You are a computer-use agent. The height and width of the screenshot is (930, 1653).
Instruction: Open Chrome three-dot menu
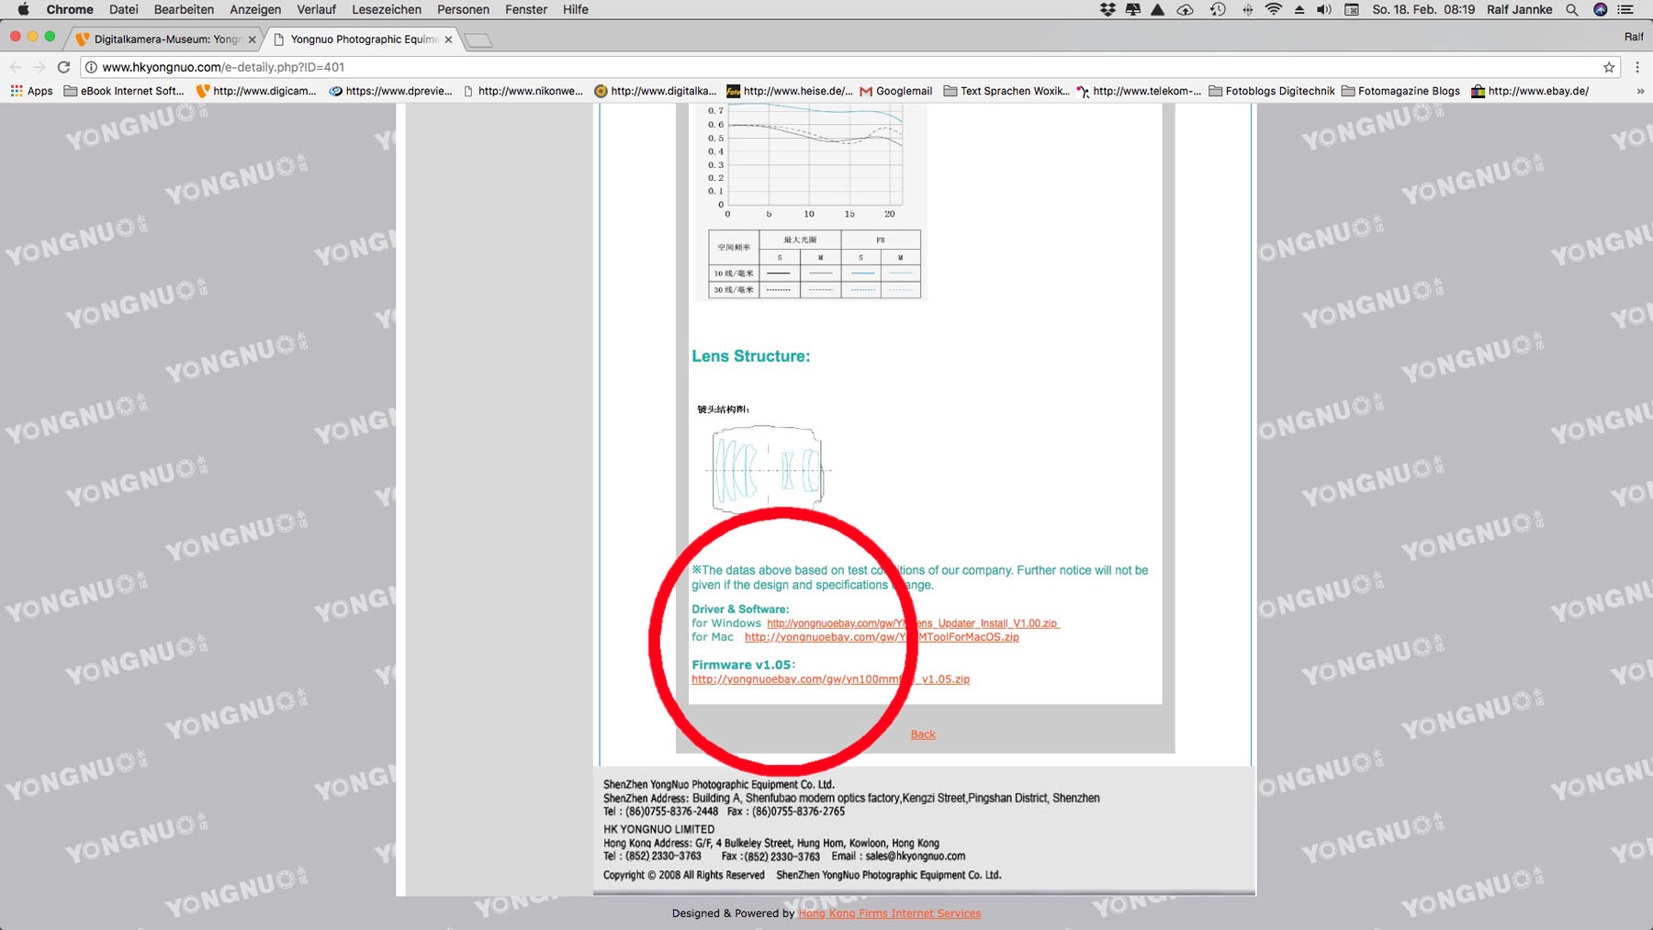click(1637, 67)
